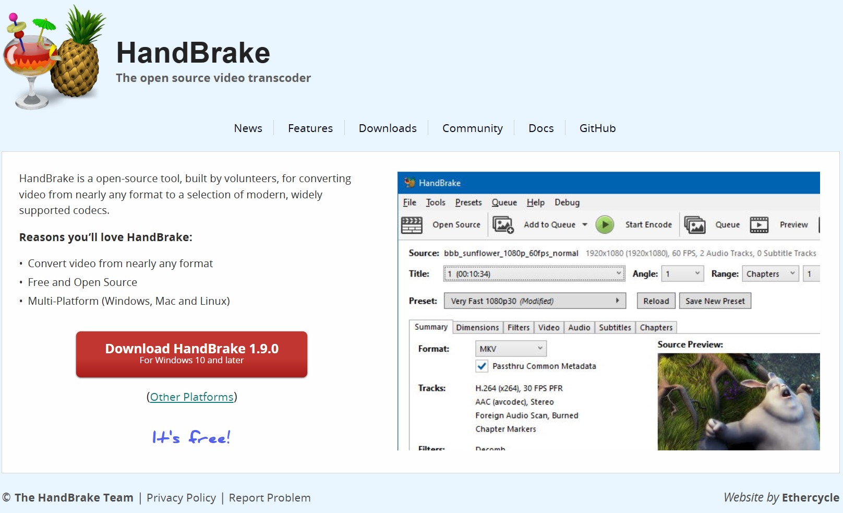Open the Debug menu

[x=567, y=202]
